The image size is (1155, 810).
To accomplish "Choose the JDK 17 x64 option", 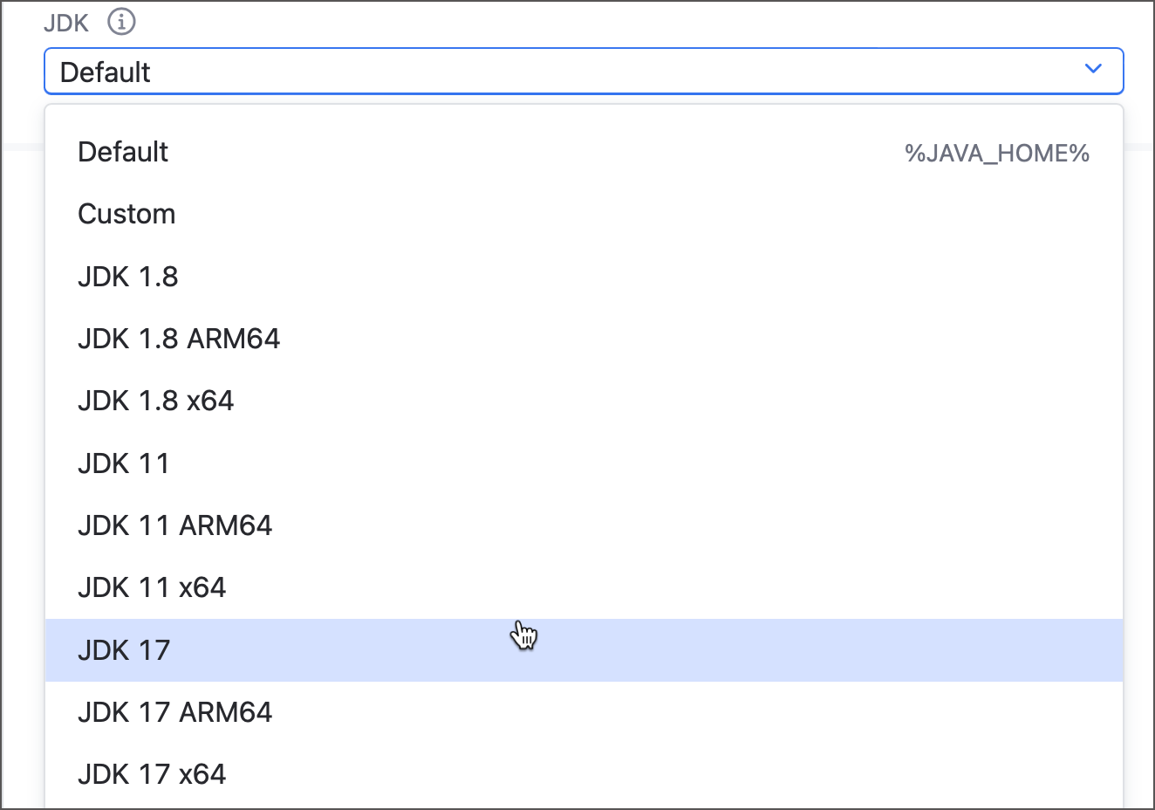I will pos(584,774).
